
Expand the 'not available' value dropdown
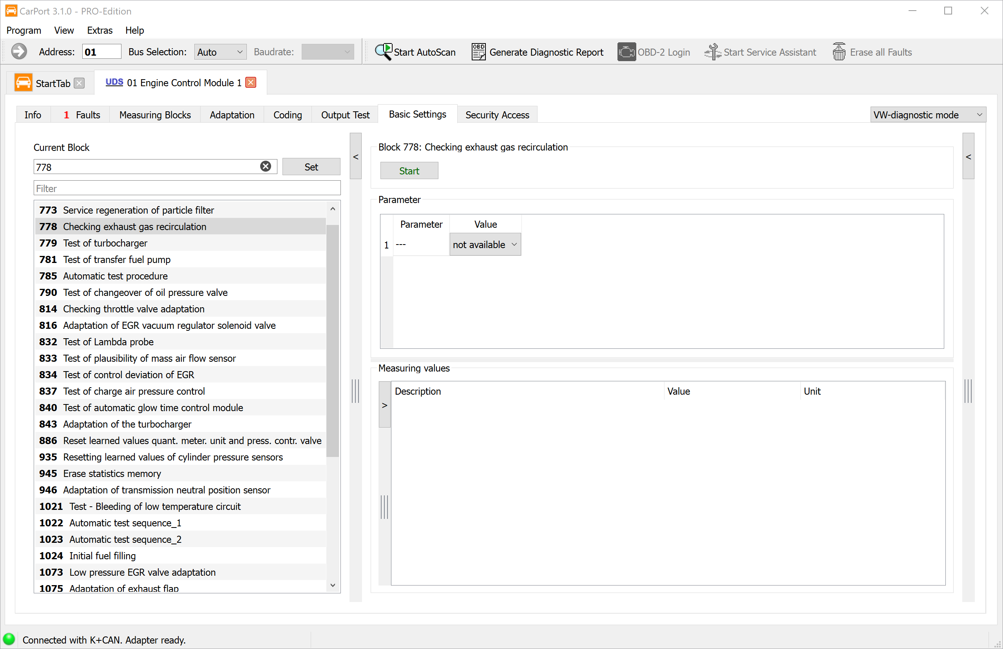click(x=485, y=245)
